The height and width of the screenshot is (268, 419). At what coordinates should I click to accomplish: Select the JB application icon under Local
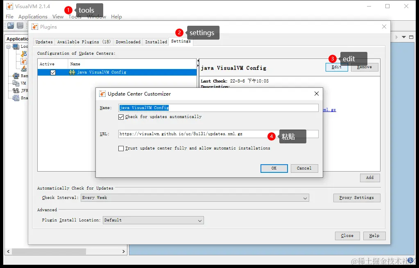click(24, 54)
